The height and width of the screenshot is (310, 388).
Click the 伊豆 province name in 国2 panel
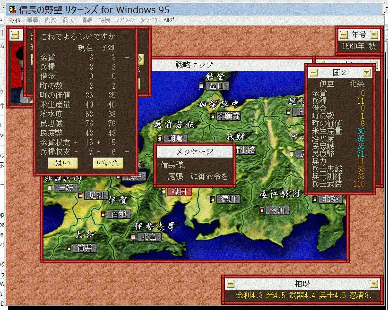tap(327, 84)
